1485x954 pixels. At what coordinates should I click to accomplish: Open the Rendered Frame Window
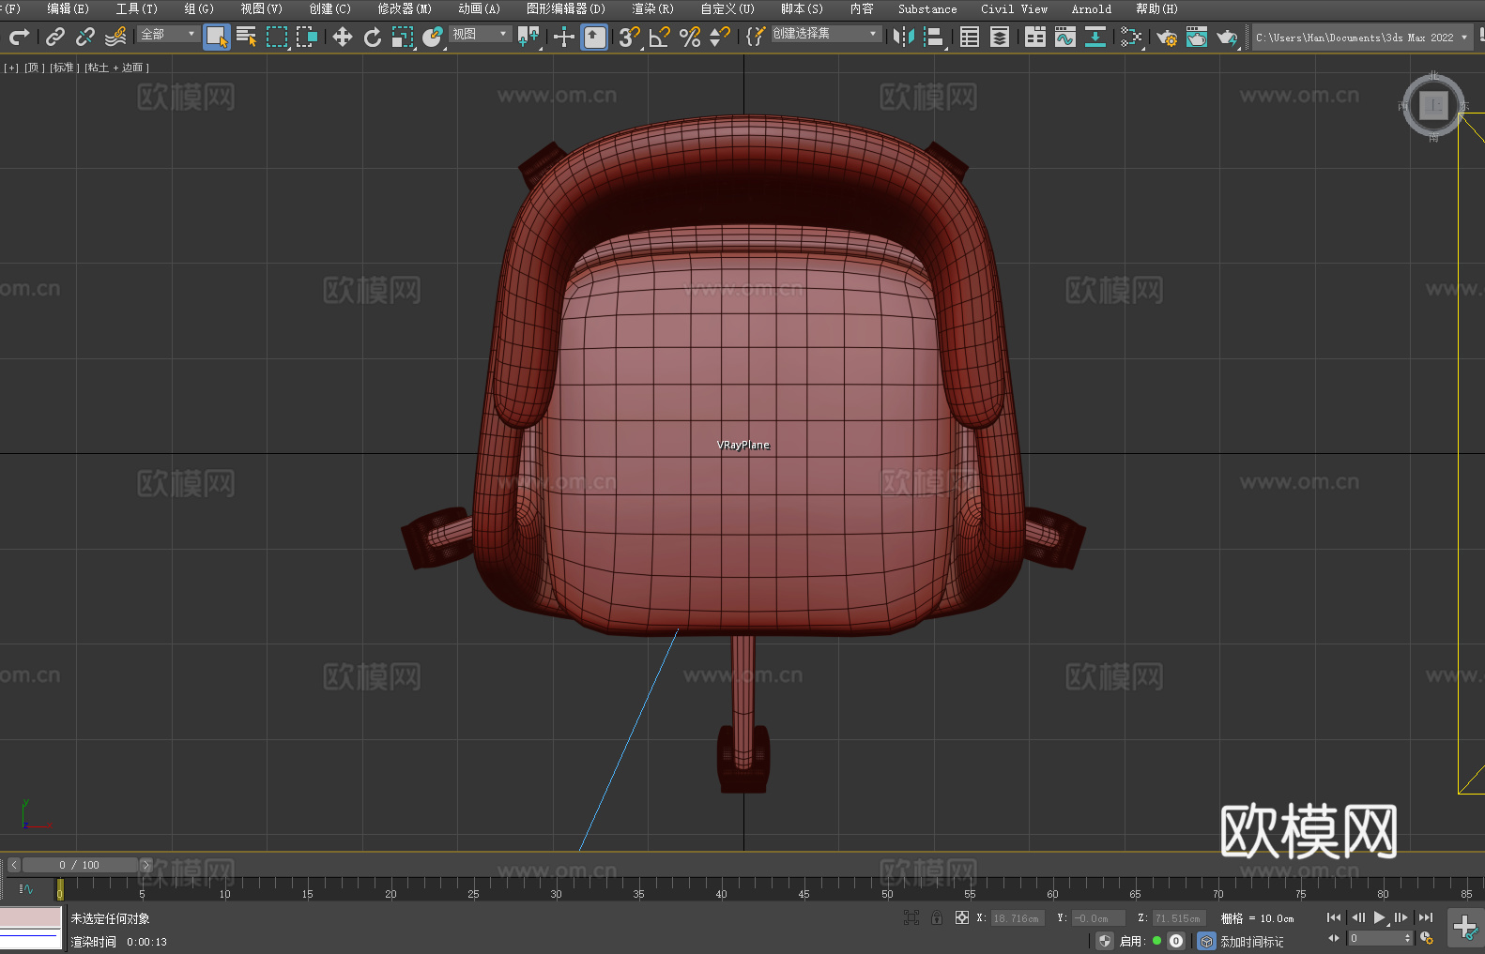click(1197, 37)
